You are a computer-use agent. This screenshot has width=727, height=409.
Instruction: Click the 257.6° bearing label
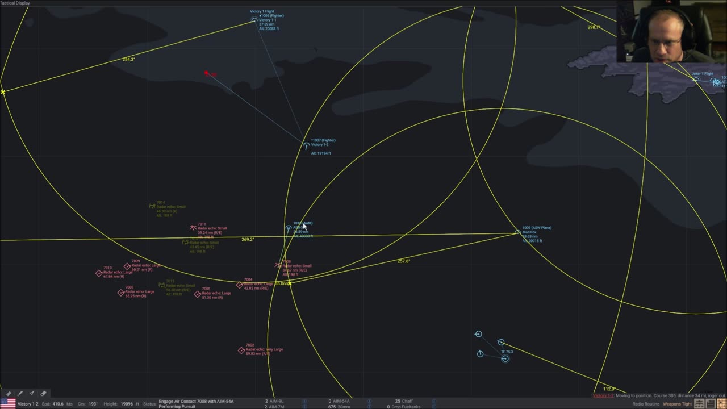pos(404,261)
